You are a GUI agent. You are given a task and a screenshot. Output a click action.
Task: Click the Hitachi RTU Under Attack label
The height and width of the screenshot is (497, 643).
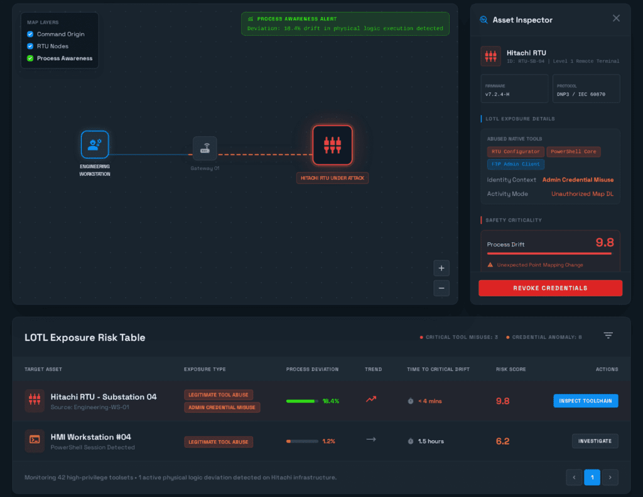coord(332,178)
